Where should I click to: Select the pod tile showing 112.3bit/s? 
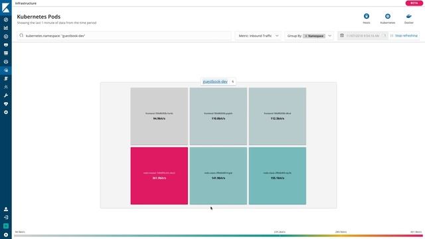tap(278, 116)
